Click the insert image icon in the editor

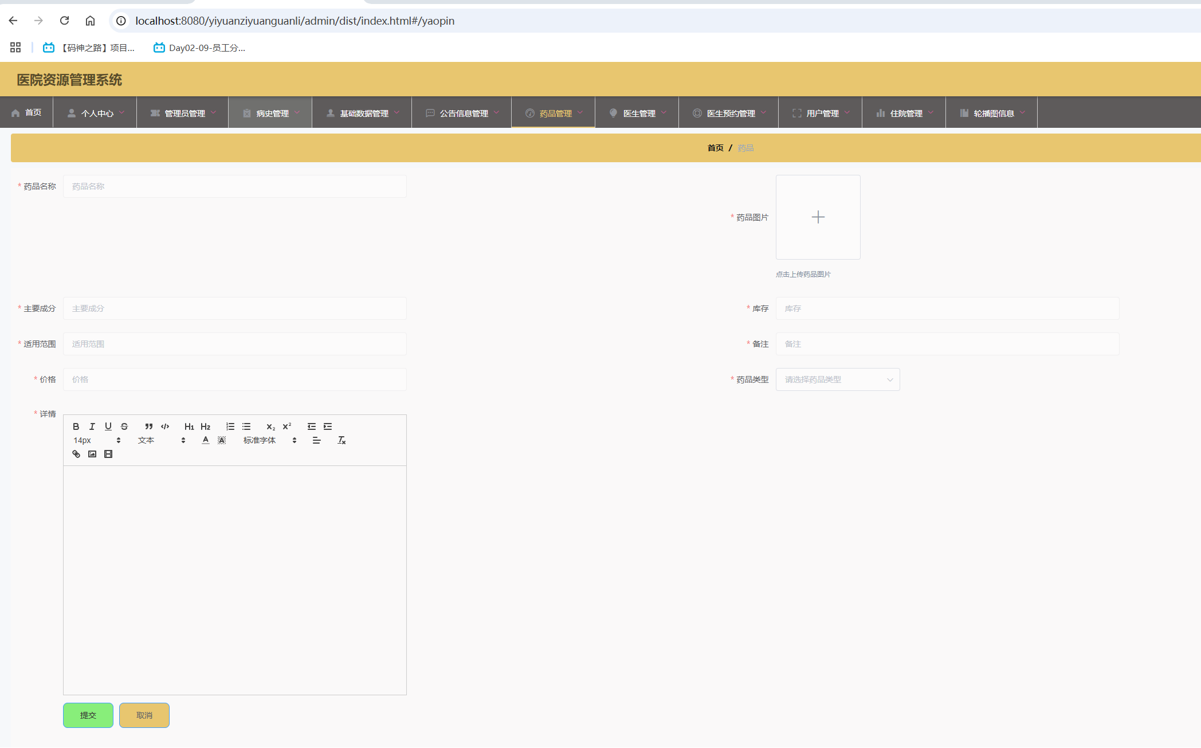(x=92, y=454)
